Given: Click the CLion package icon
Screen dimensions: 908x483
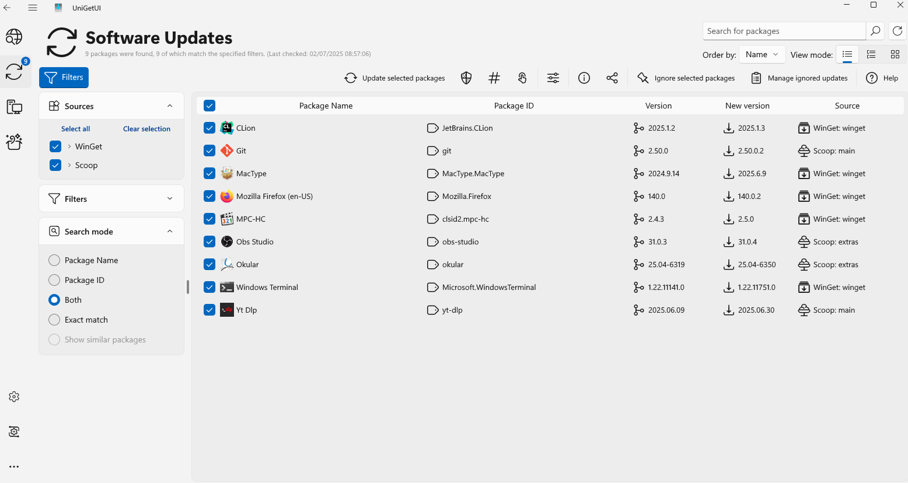Looking at the screenshot, I should coord(227,128).
